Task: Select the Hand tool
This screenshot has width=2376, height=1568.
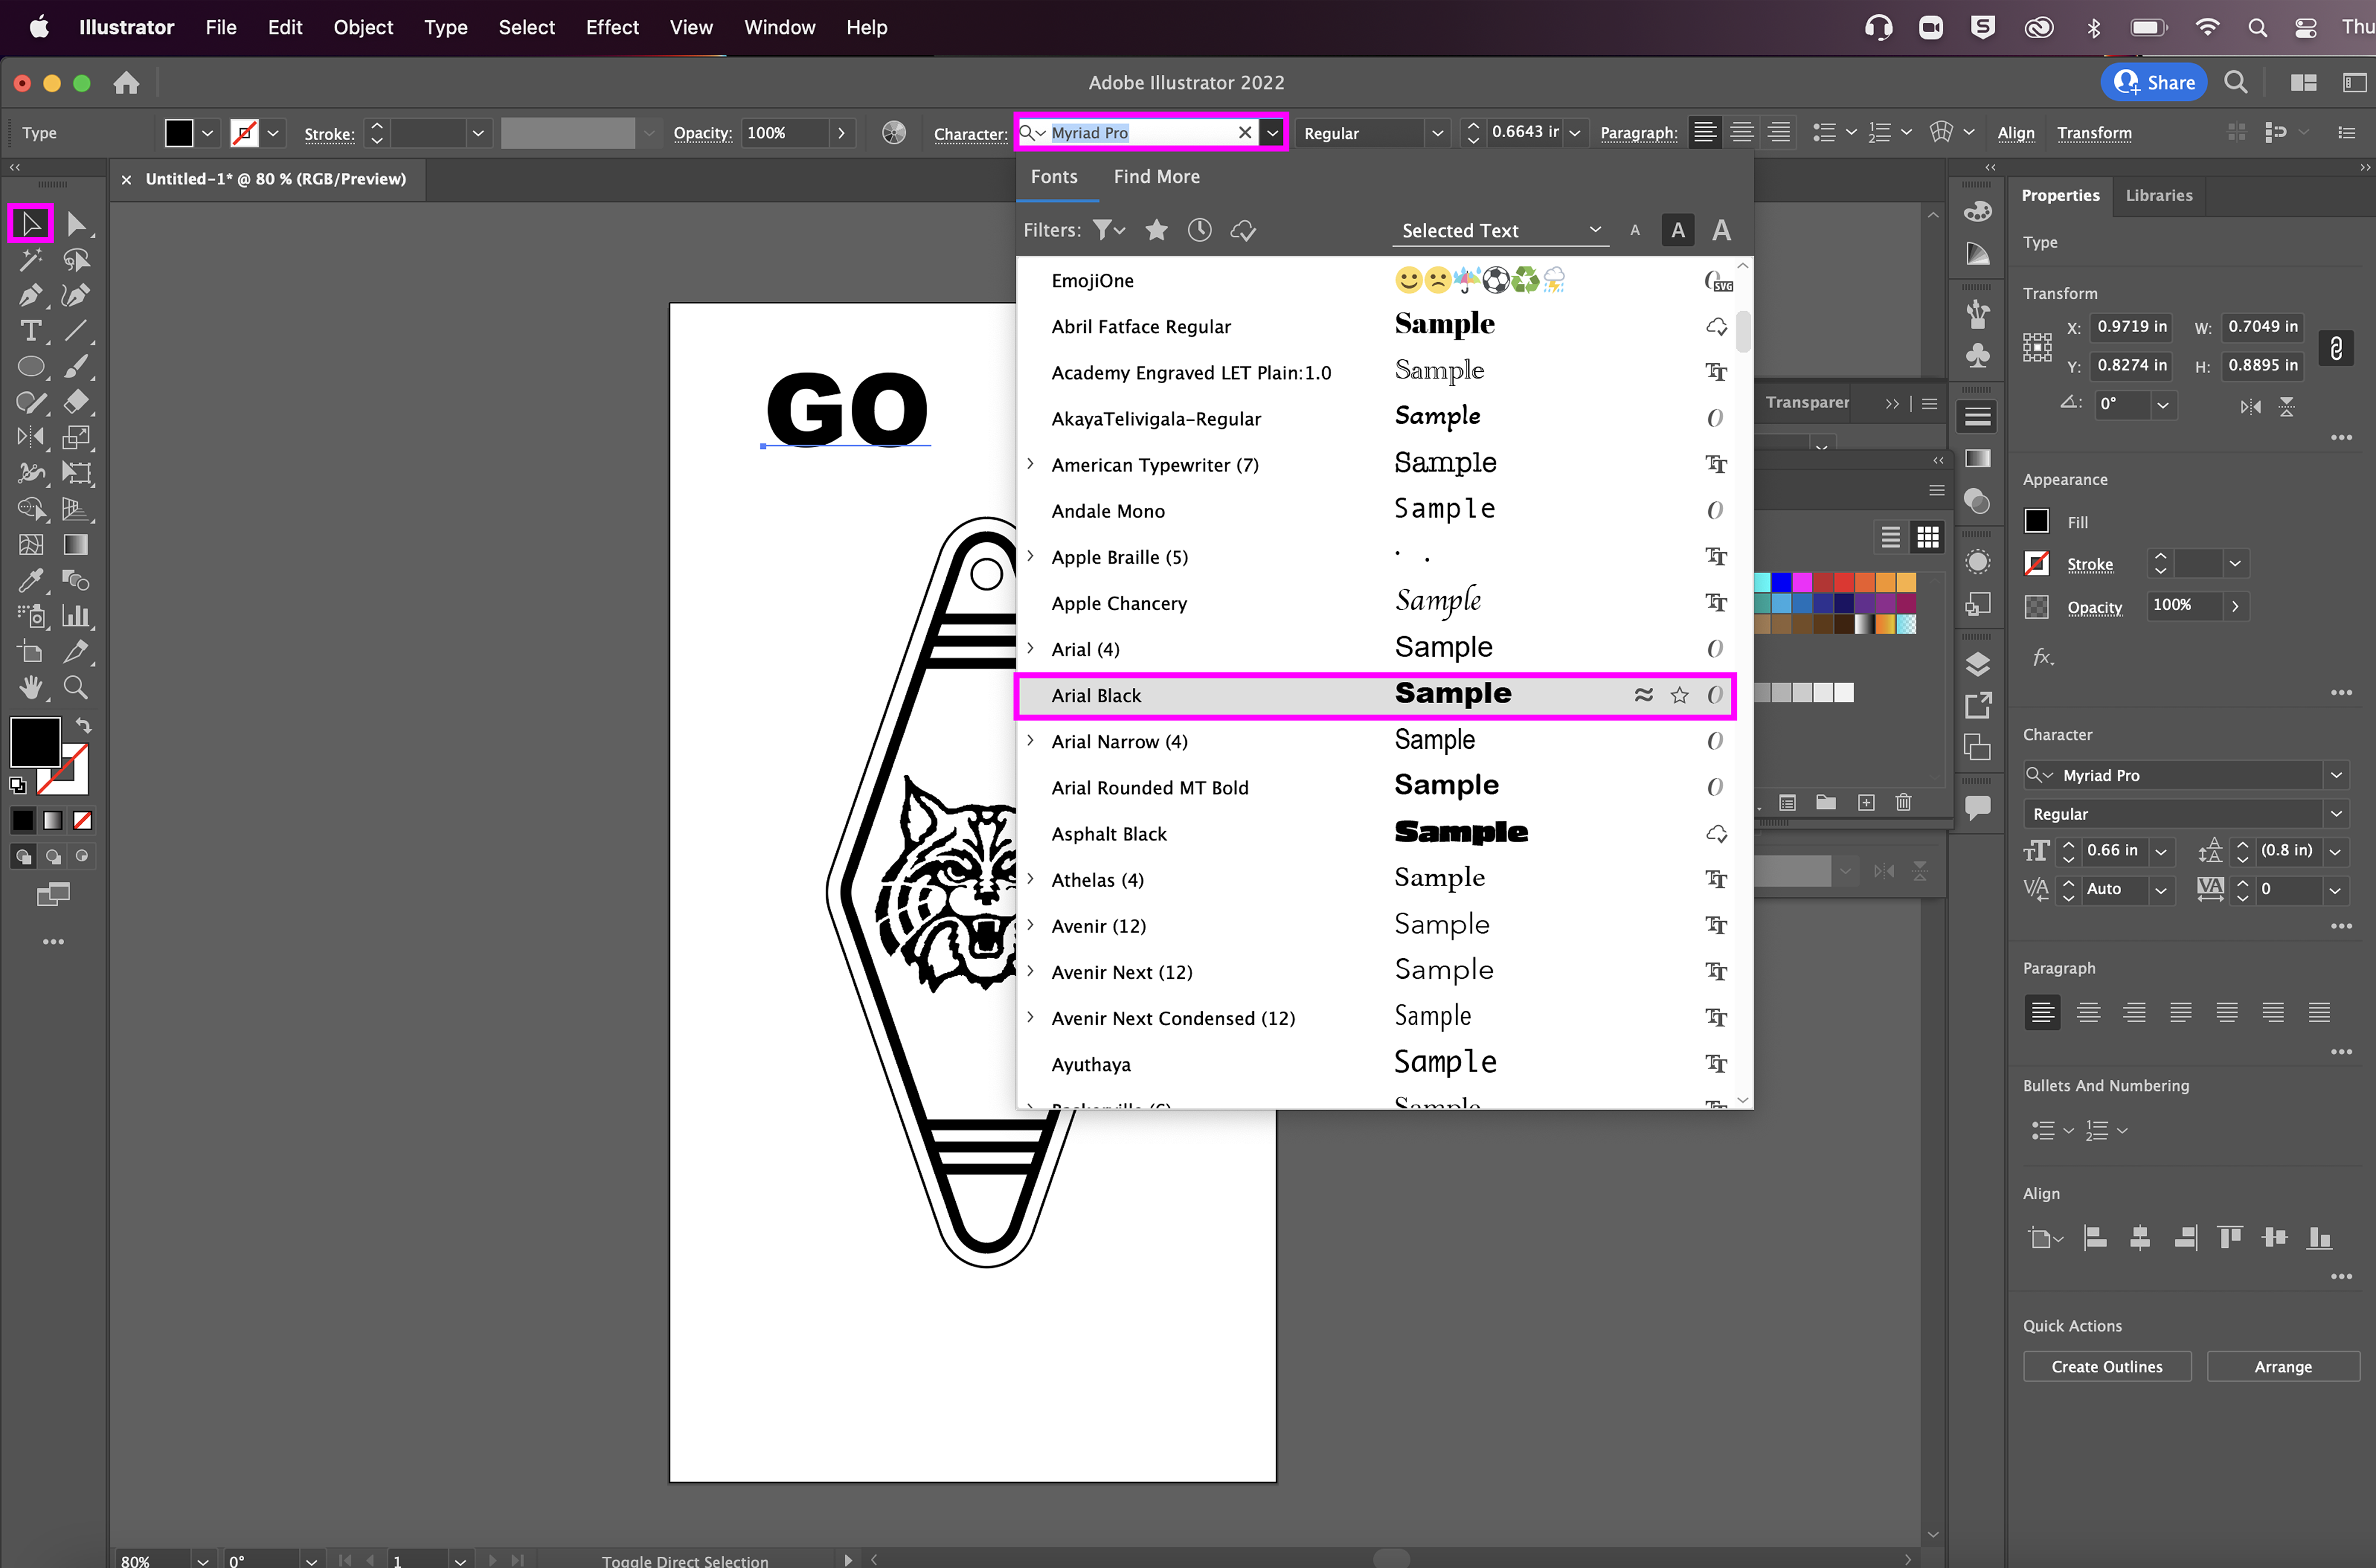Action: pos(30,687)
